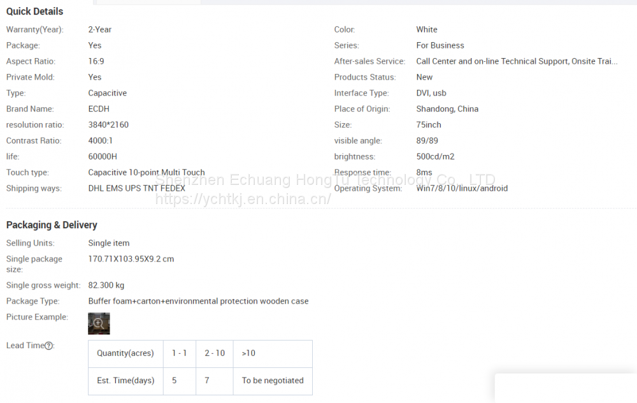
Task: Click the ychtkj.en.china.cn watermark URL
Action: pyautogui.click(x=243, y=199)
